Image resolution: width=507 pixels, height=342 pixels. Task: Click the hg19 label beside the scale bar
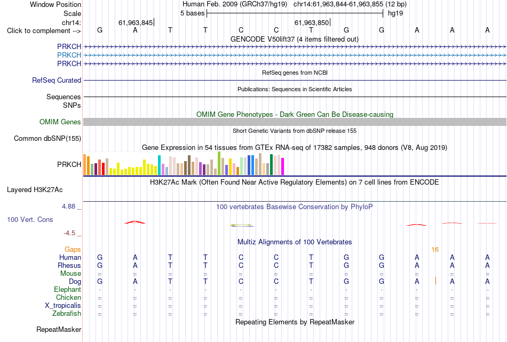pyautogui.click(x=395, y=13)
